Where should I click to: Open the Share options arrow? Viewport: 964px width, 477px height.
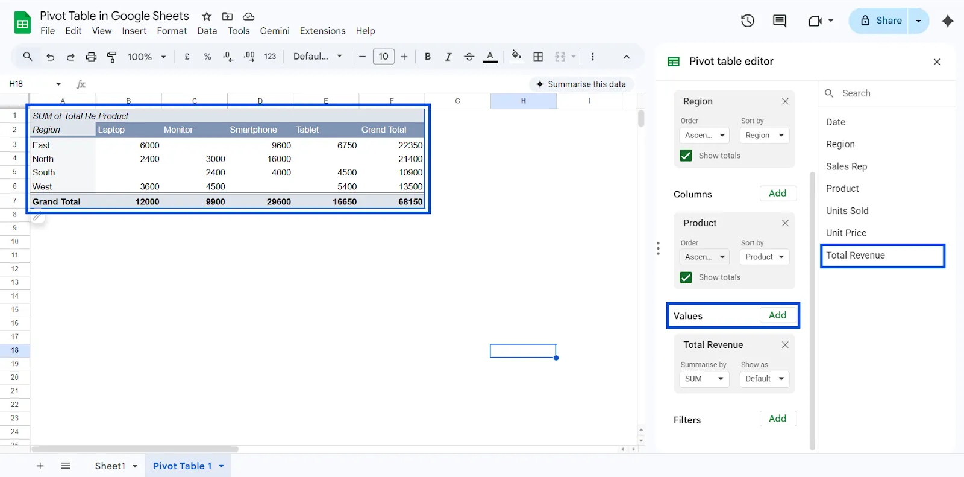pyautogui.click(x=919, y=21)
